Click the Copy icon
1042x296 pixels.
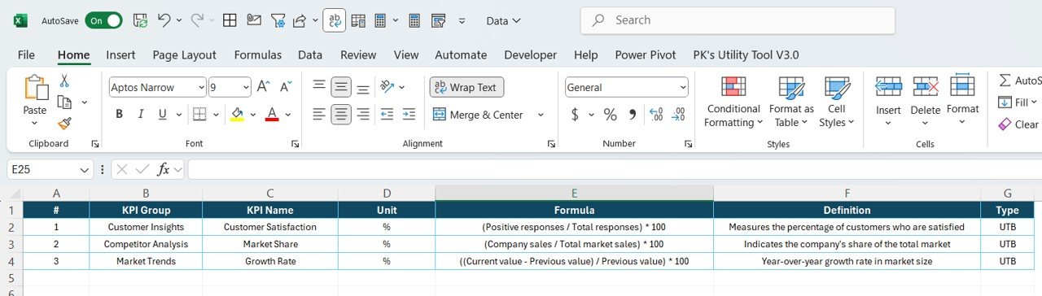click(x=64, y=102)
